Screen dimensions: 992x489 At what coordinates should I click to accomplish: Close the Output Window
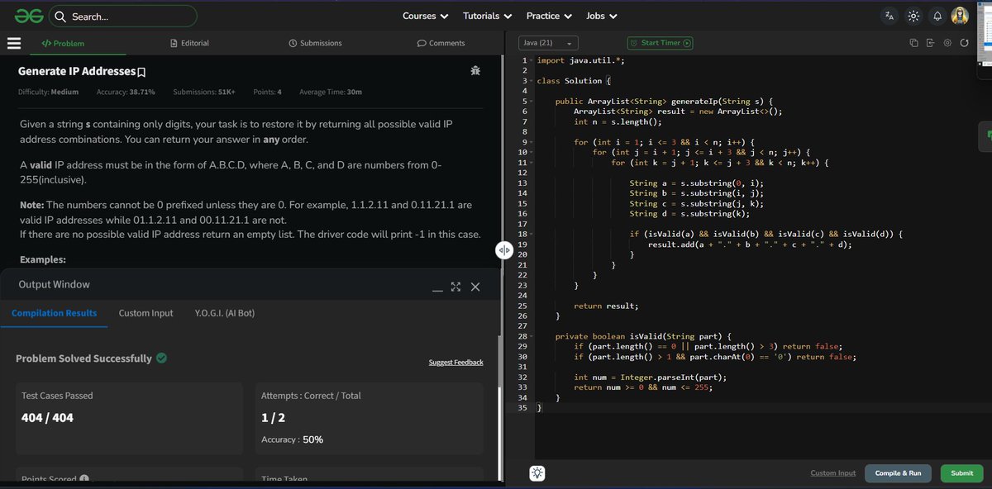pos(475,287)
